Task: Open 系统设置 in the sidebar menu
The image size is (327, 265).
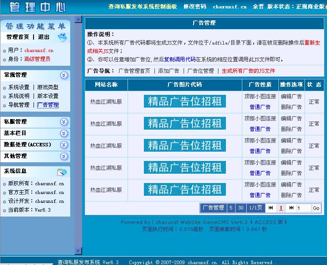Action: (19, 87)
